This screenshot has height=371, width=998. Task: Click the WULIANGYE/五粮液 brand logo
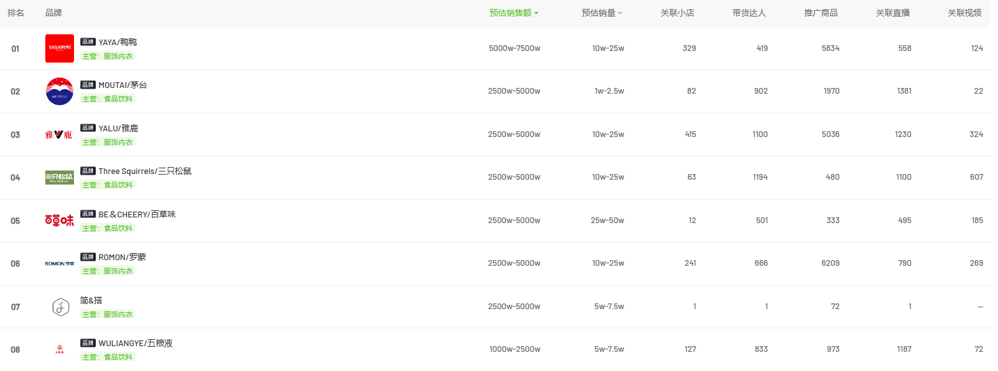click(x=59, y=348)
